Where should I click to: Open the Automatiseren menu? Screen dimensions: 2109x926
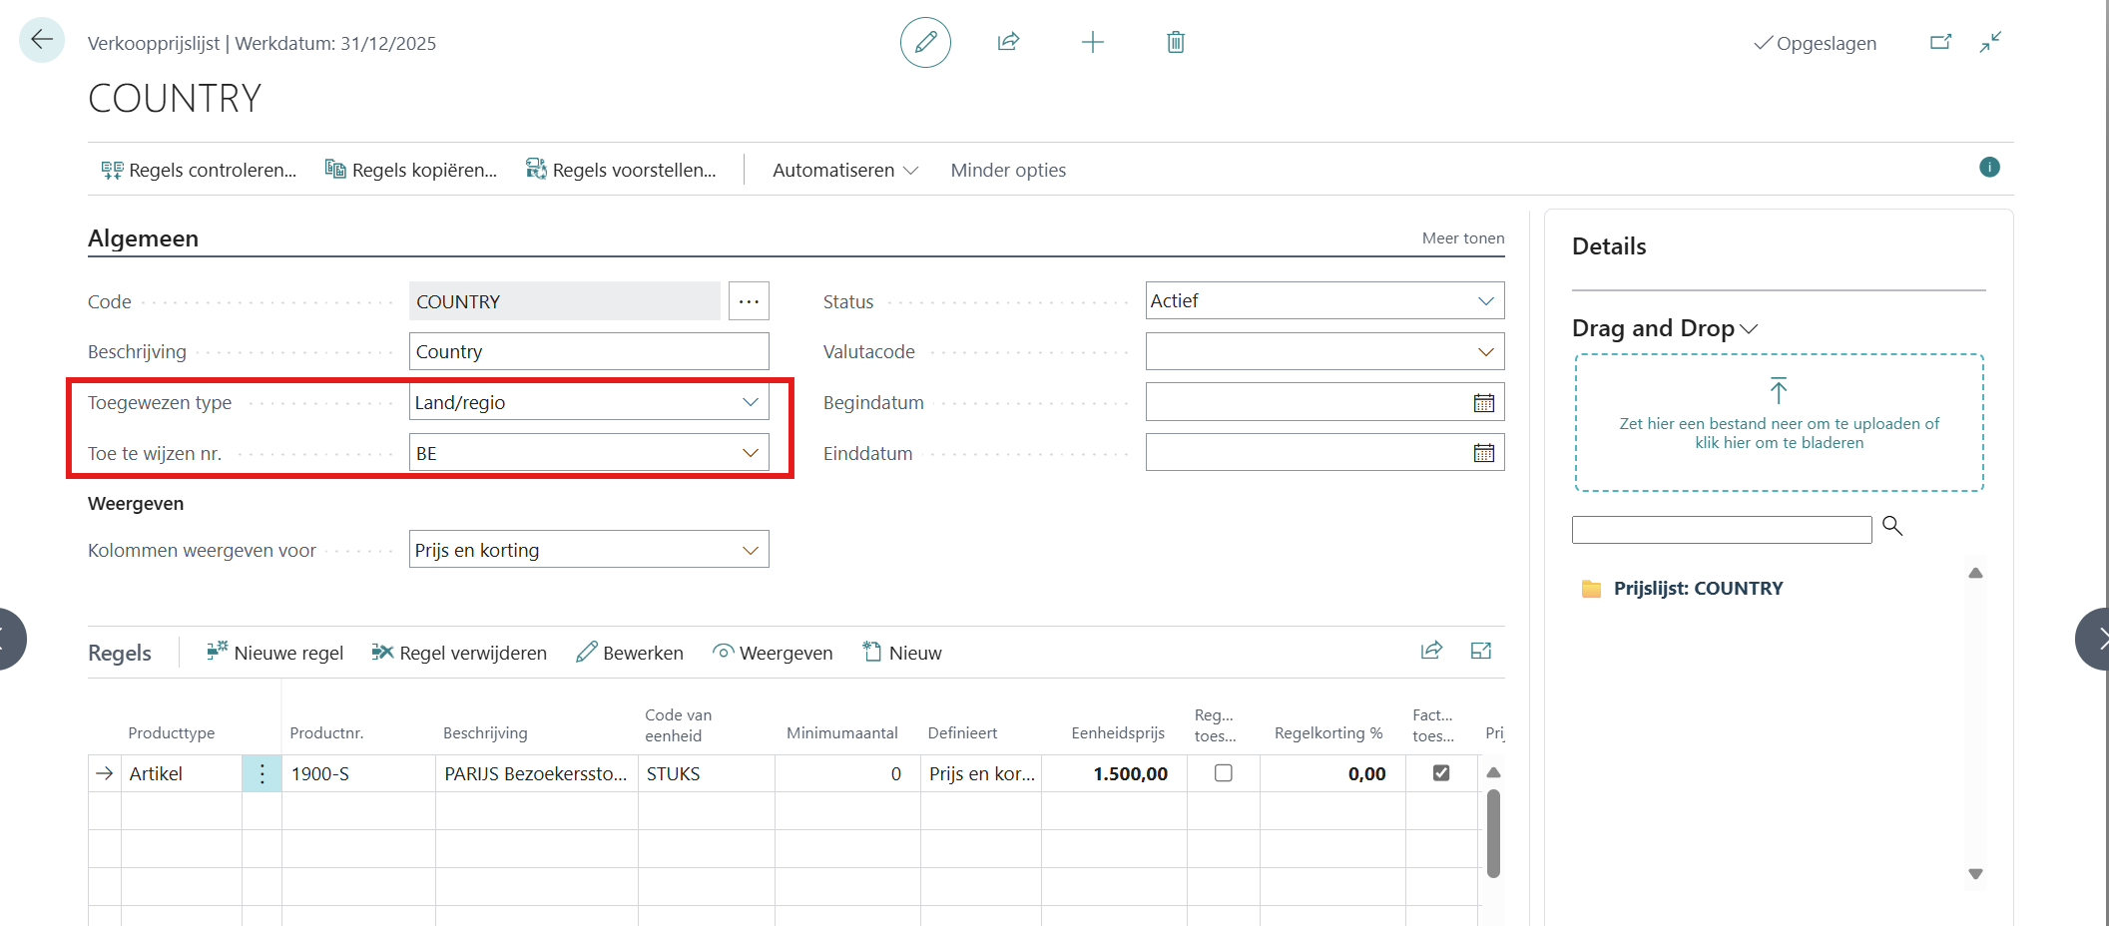pos(844,171)
